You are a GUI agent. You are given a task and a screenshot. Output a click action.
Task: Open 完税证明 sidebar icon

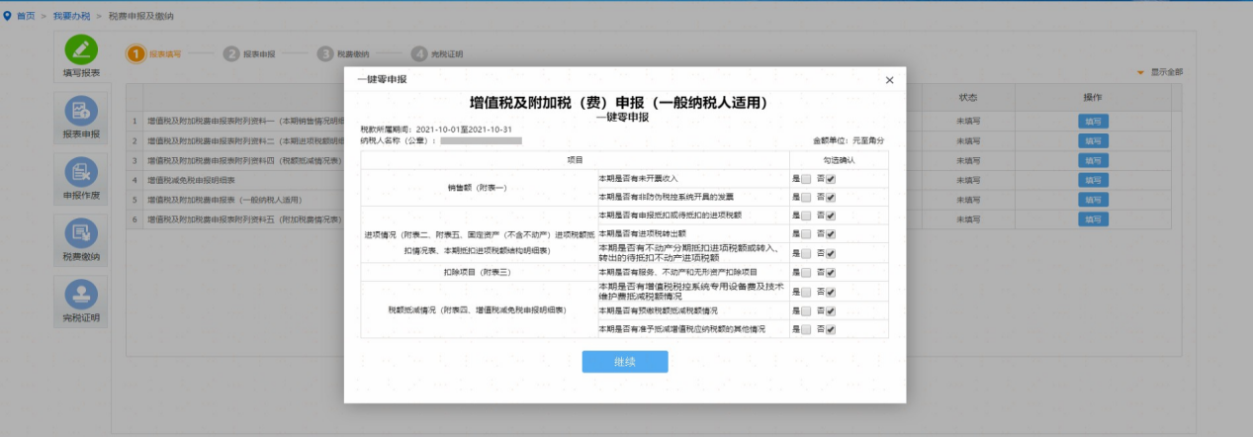coord(80,295)
